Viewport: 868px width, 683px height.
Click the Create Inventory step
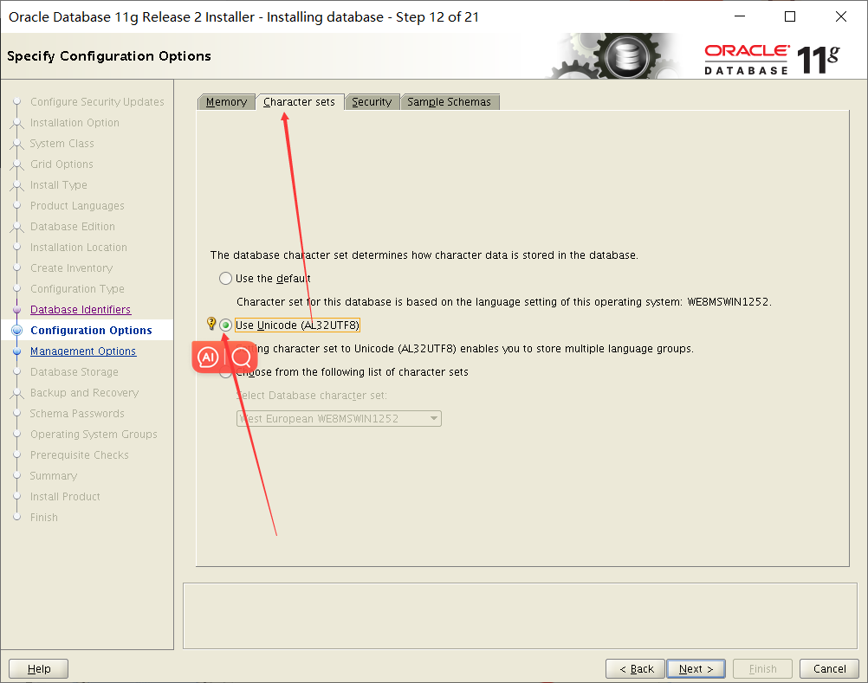(x=71, y=268)
